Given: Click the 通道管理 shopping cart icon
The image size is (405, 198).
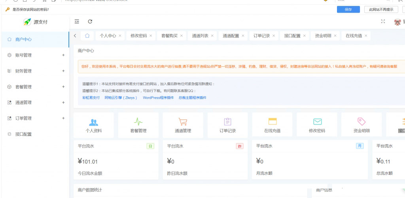Looking at the screenshot, I should 183,122.
